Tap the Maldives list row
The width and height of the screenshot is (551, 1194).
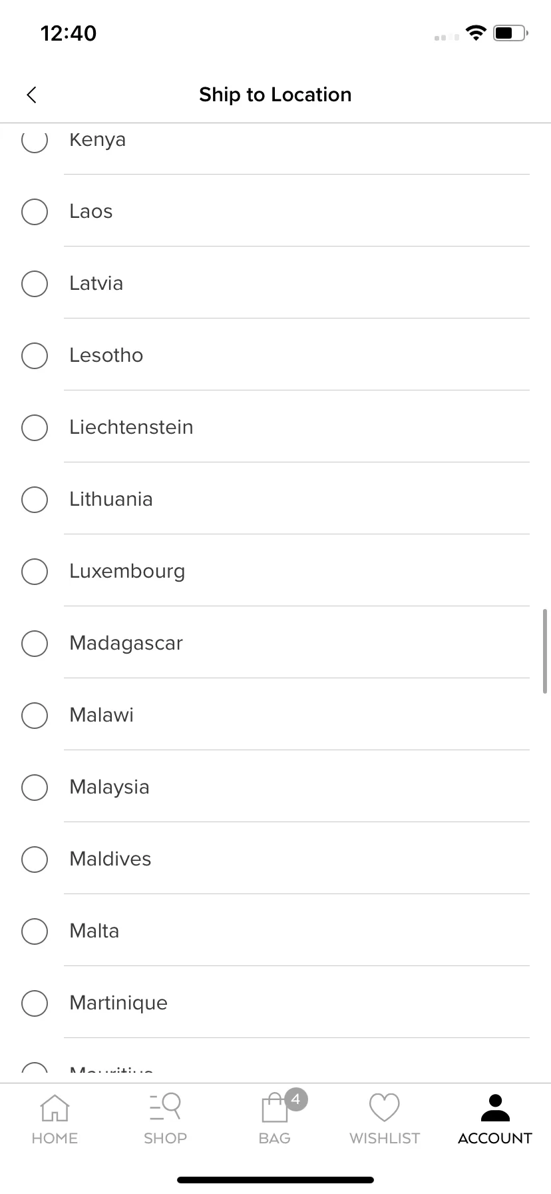[275, 859]
